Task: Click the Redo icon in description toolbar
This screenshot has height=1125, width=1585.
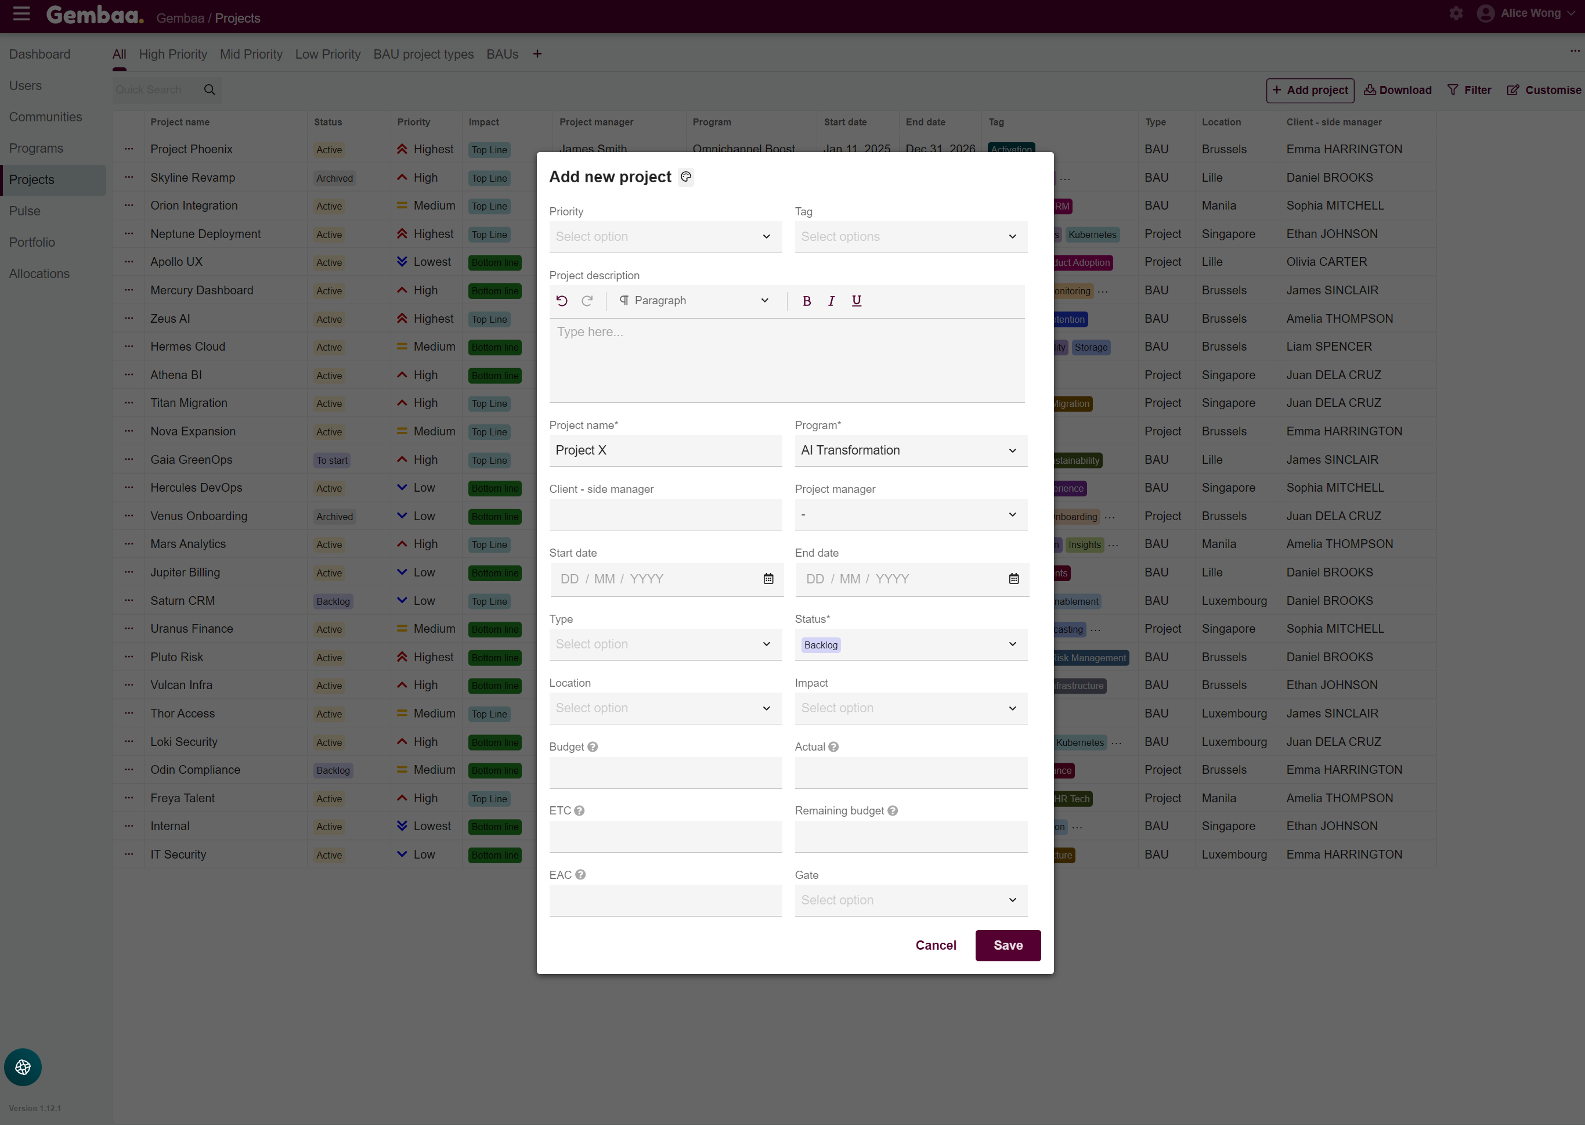Action: [587, 301]
